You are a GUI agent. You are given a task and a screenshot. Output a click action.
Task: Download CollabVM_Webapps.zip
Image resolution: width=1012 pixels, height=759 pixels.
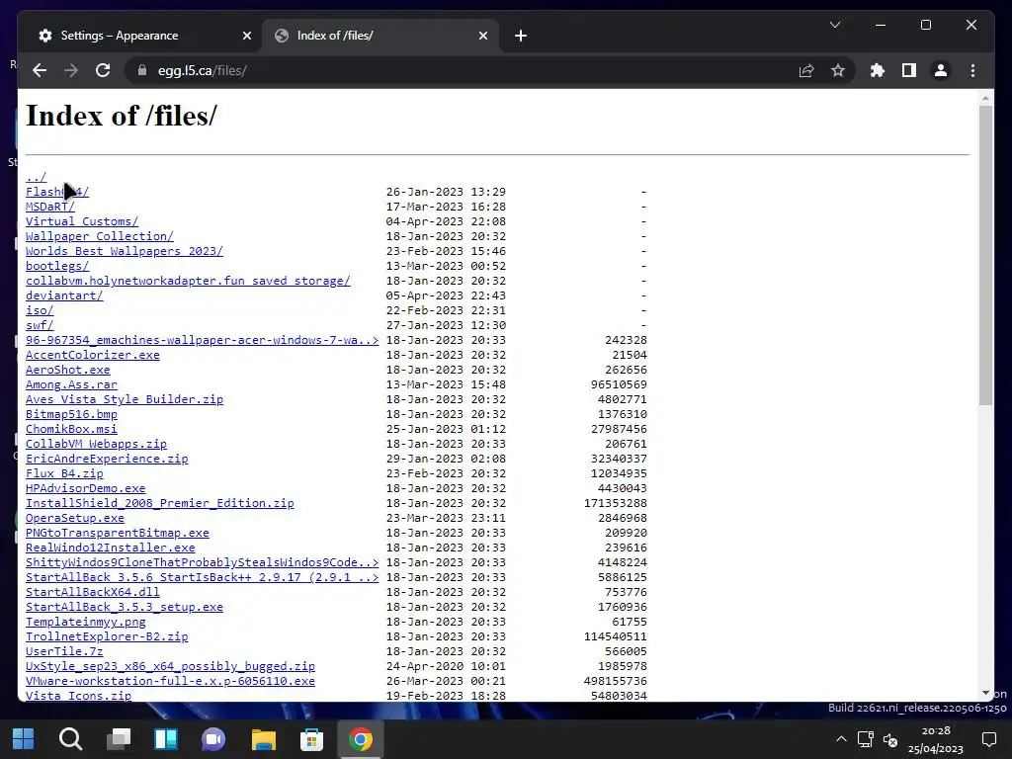click(x=96, y=444)
